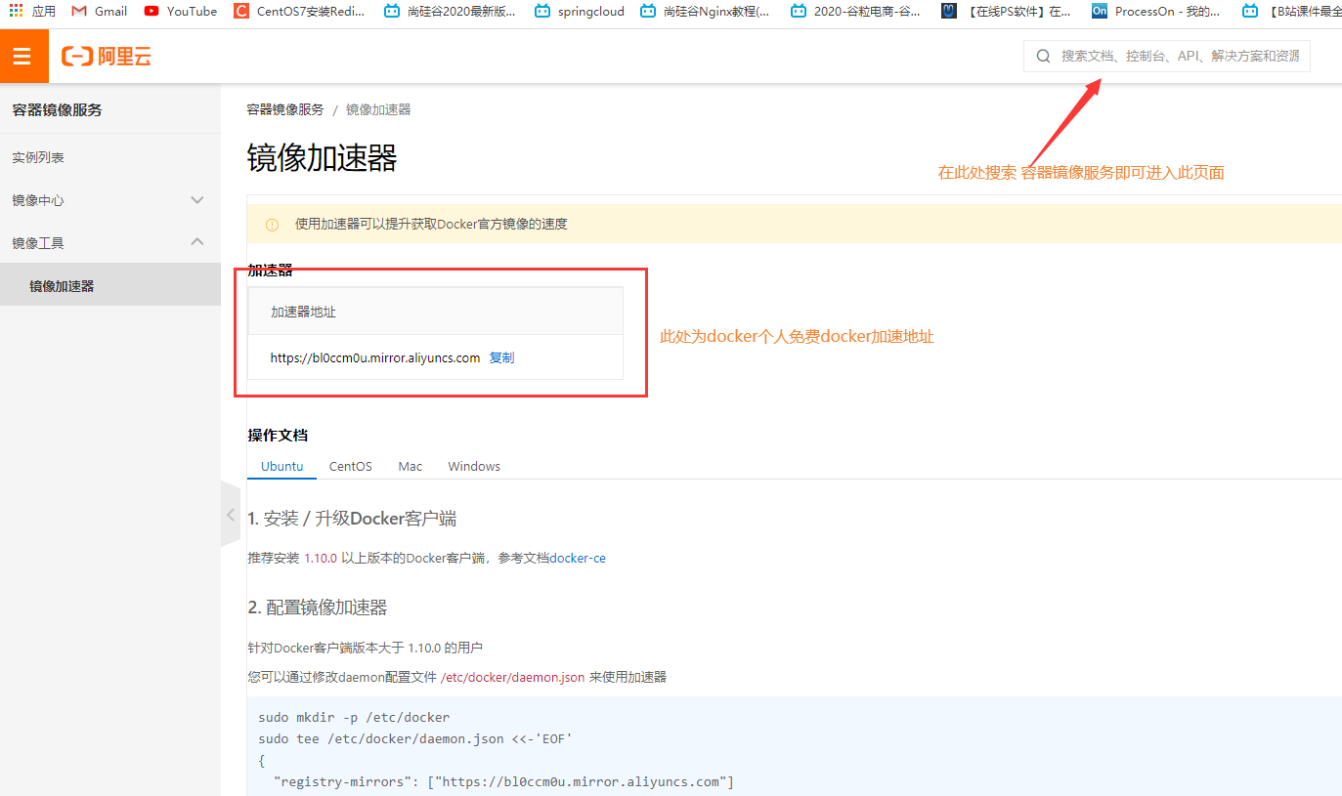Open the springcloud bookmark
Viewport: 1342px width, 796px height.
[x=579, y=11]
